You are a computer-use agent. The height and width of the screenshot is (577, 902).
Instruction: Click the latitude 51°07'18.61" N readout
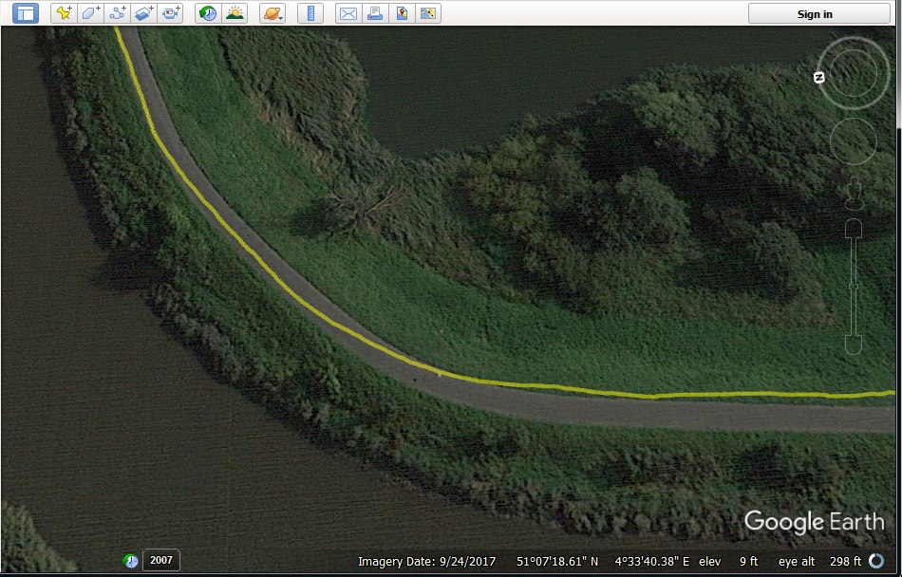coord(557,562)
